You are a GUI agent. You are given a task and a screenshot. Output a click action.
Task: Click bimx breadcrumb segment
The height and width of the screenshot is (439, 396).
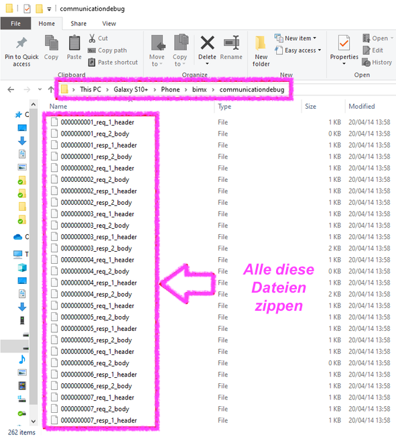(199, 89)
